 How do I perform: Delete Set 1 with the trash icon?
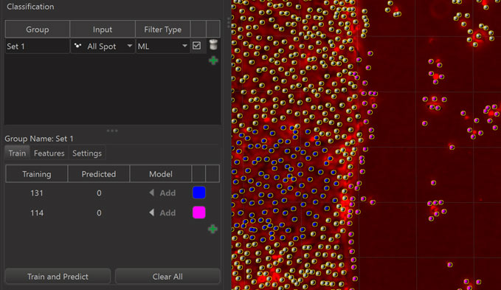tap(213, 45)
